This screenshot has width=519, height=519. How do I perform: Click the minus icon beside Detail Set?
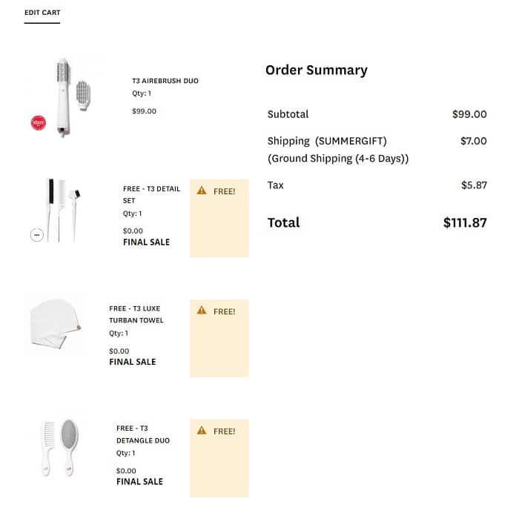click(x=36, y=234)
